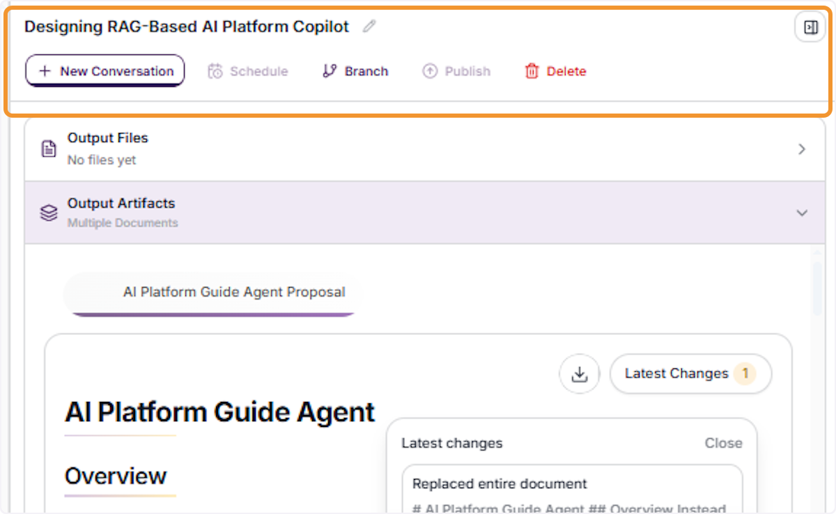
Task: Click the 'Latest changes' popup header
Action: click(452, 443)
